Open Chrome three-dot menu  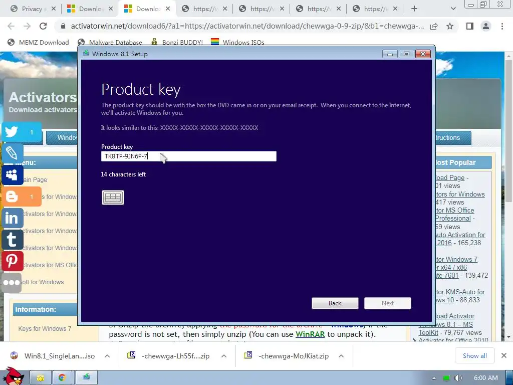502,26
